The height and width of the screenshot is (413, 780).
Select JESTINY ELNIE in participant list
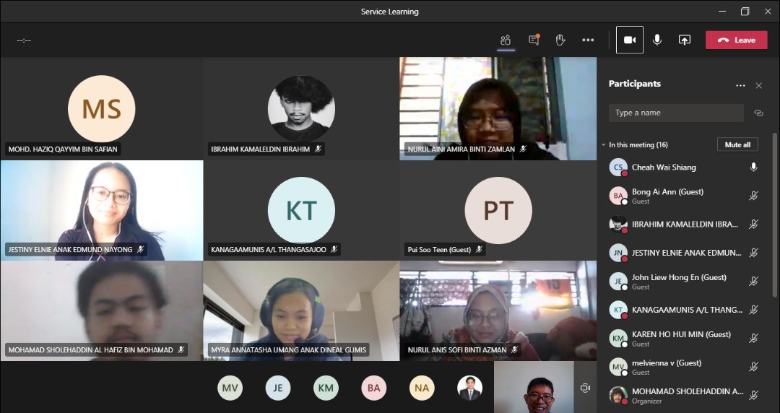click(685, 253)
